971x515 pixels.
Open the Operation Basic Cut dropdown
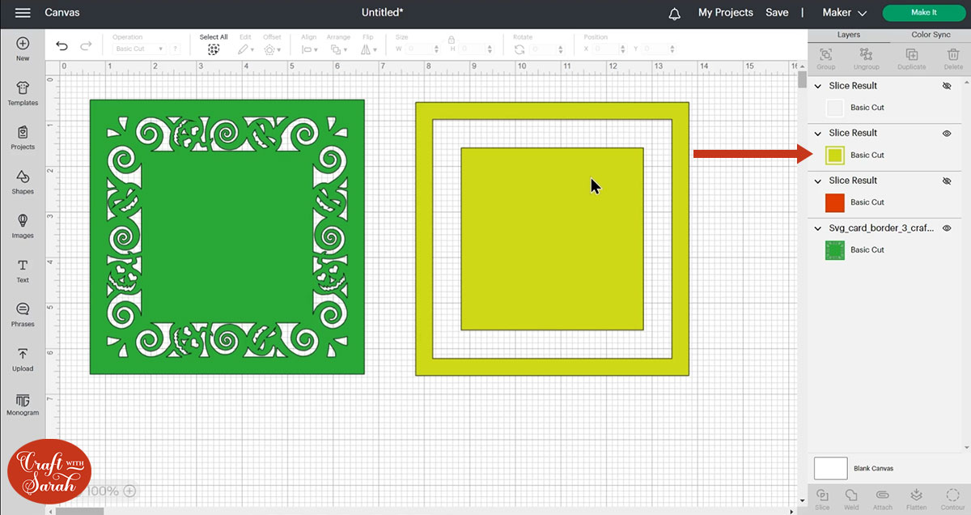pos(139,49)
